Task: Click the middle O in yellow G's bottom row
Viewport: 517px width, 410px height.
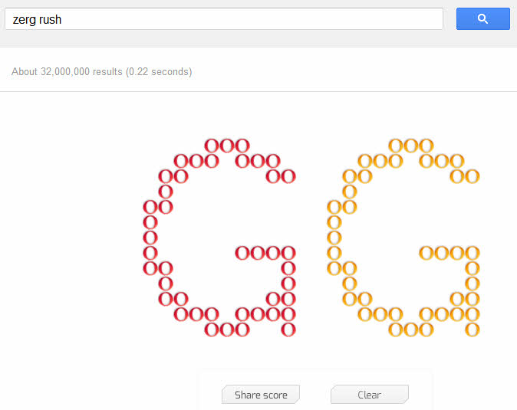Action: (x=411, y=330)
